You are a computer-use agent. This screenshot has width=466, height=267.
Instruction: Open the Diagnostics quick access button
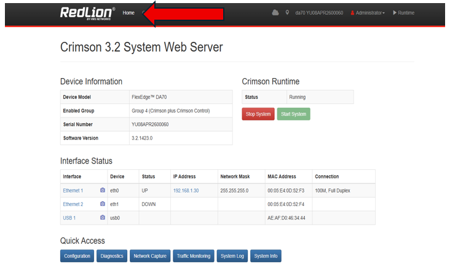[x=112, y=256]
